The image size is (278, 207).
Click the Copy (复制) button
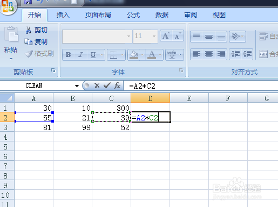[36, 42]
